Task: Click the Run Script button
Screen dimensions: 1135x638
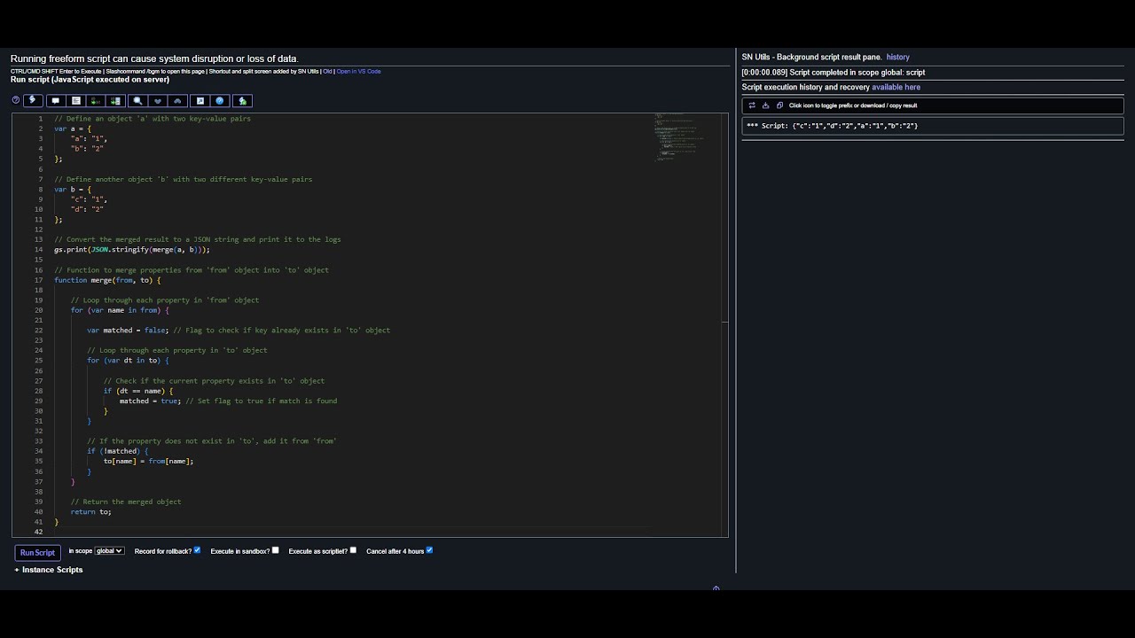Action: click(37, 553)
